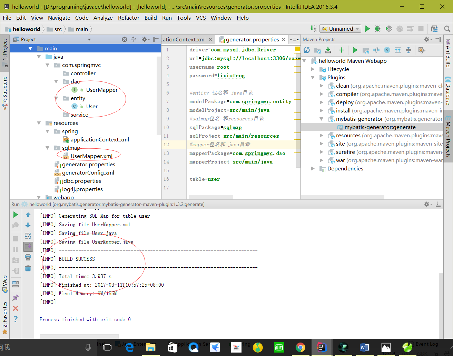This screenshot has width=453, height=356.
Task: Select mybatis-generator:generate goal
Action: pos(380,127)
